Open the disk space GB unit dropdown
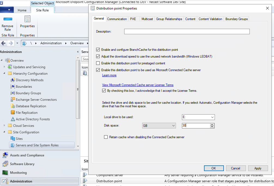Screen dimensions: 274x186 click(x=173, y=126)
